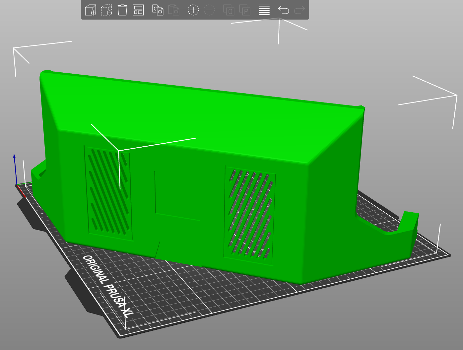Open variable layer height editing

(x=264, y=10)
